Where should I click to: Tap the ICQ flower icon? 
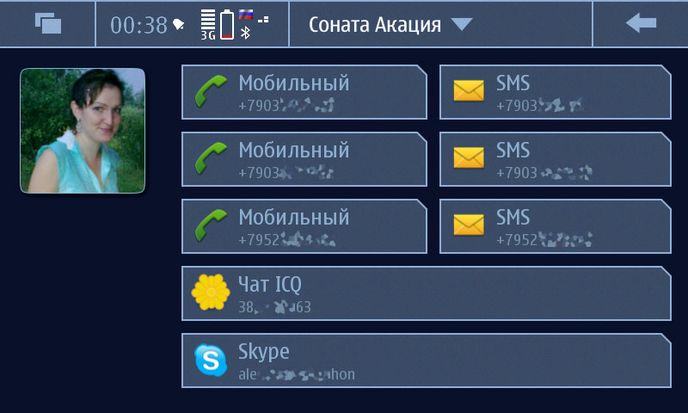211,293
